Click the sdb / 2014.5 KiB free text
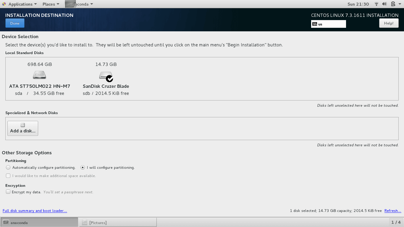 click(106, 93)
